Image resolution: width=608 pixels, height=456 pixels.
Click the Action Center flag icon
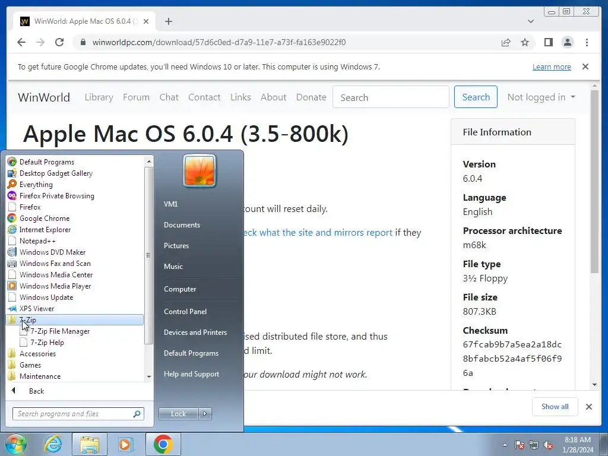click(519, 445)
